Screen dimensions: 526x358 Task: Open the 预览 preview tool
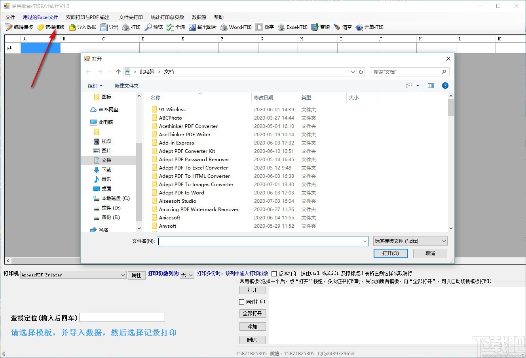154,27
